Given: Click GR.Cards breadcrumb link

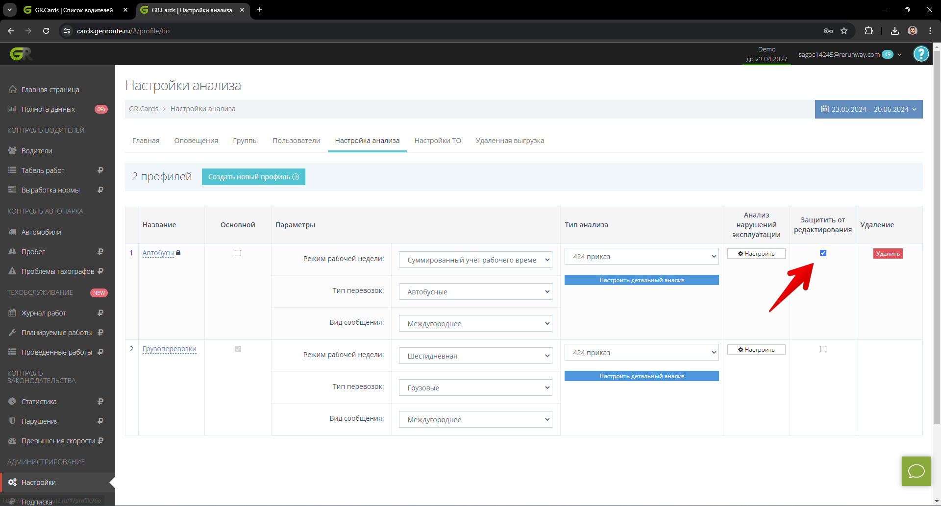Looking at the screenshot, I should [144, 109].
